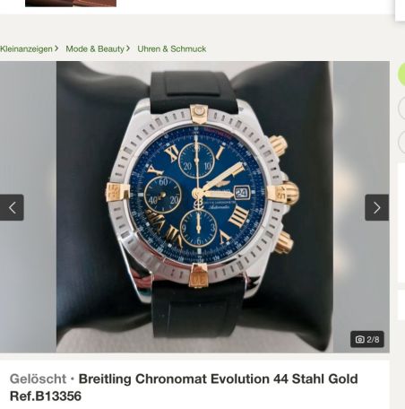Click the camera icon in photo counter
Screen dimensions: 405x409
point(360,339)
